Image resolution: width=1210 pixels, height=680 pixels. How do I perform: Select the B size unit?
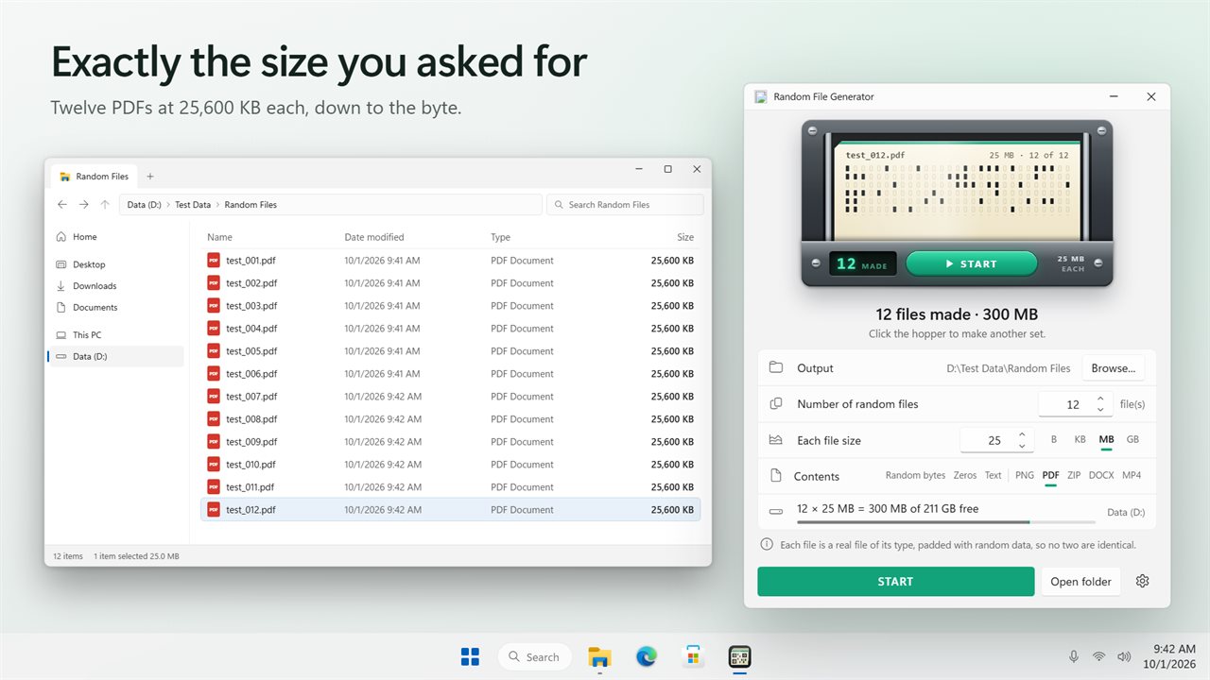point(1054,440)
